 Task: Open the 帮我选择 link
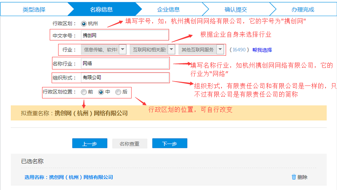[262, 50]
